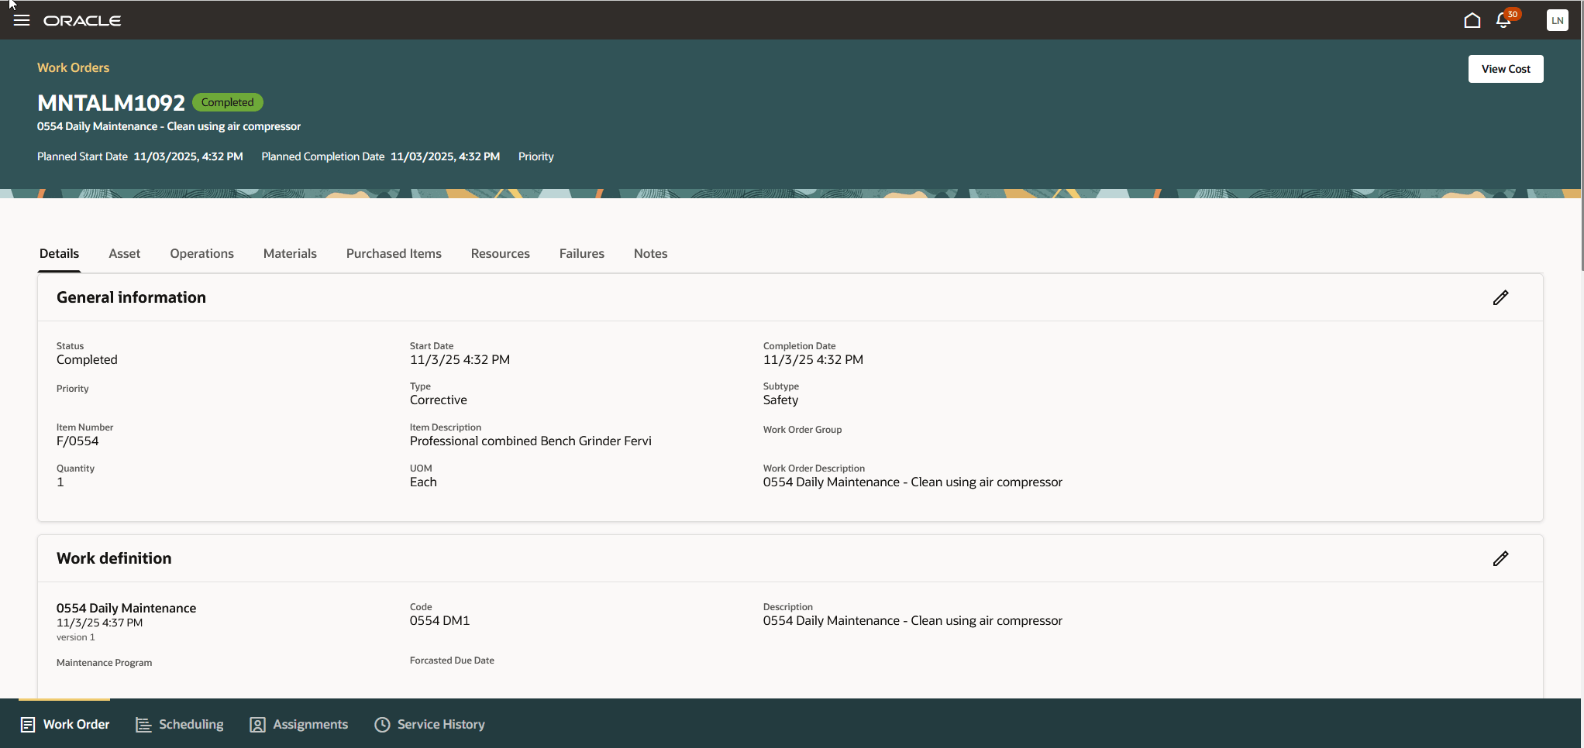View Service History via the clock icon

pos(429,724)
